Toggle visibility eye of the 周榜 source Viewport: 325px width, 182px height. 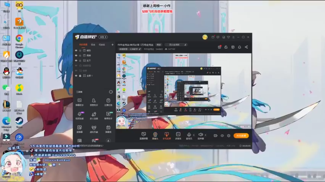[x=76, y=55]
